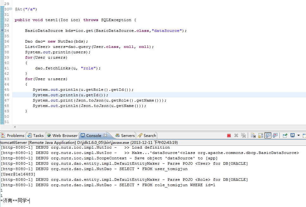Toggle console Scroll Lock
Screen dimensions: 306x207
(x=260, y=135)
